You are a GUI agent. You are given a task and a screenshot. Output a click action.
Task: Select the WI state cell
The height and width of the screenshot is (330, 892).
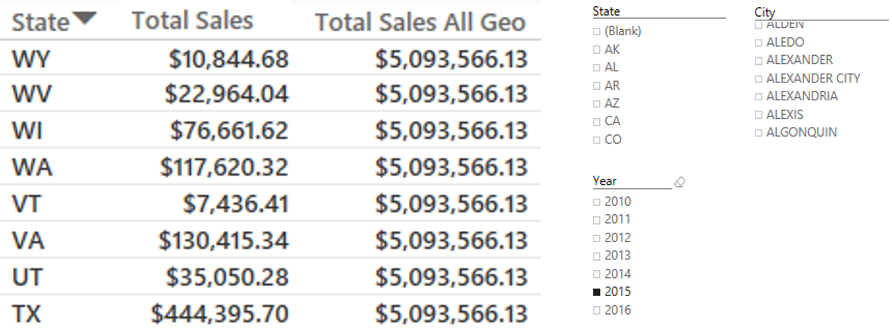(27, 131)
